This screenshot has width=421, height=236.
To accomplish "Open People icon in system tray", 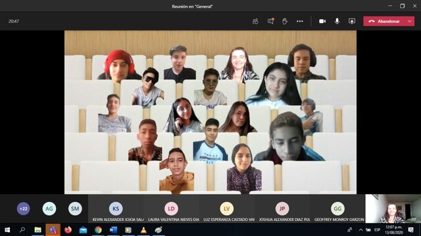I will (349, 230).
